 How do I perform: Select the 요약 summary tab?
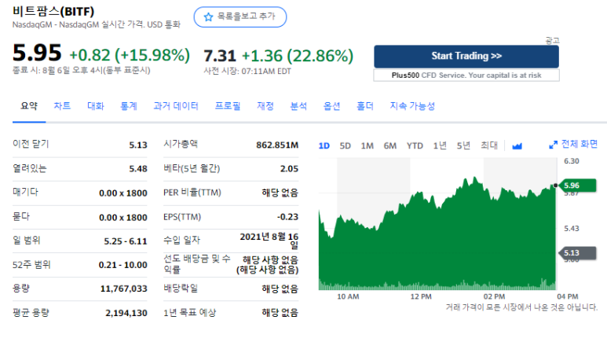tap(29, 106)
